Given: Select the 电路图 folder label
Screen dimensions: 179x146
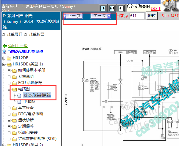Looking at the screenshot, I should 24,89.
